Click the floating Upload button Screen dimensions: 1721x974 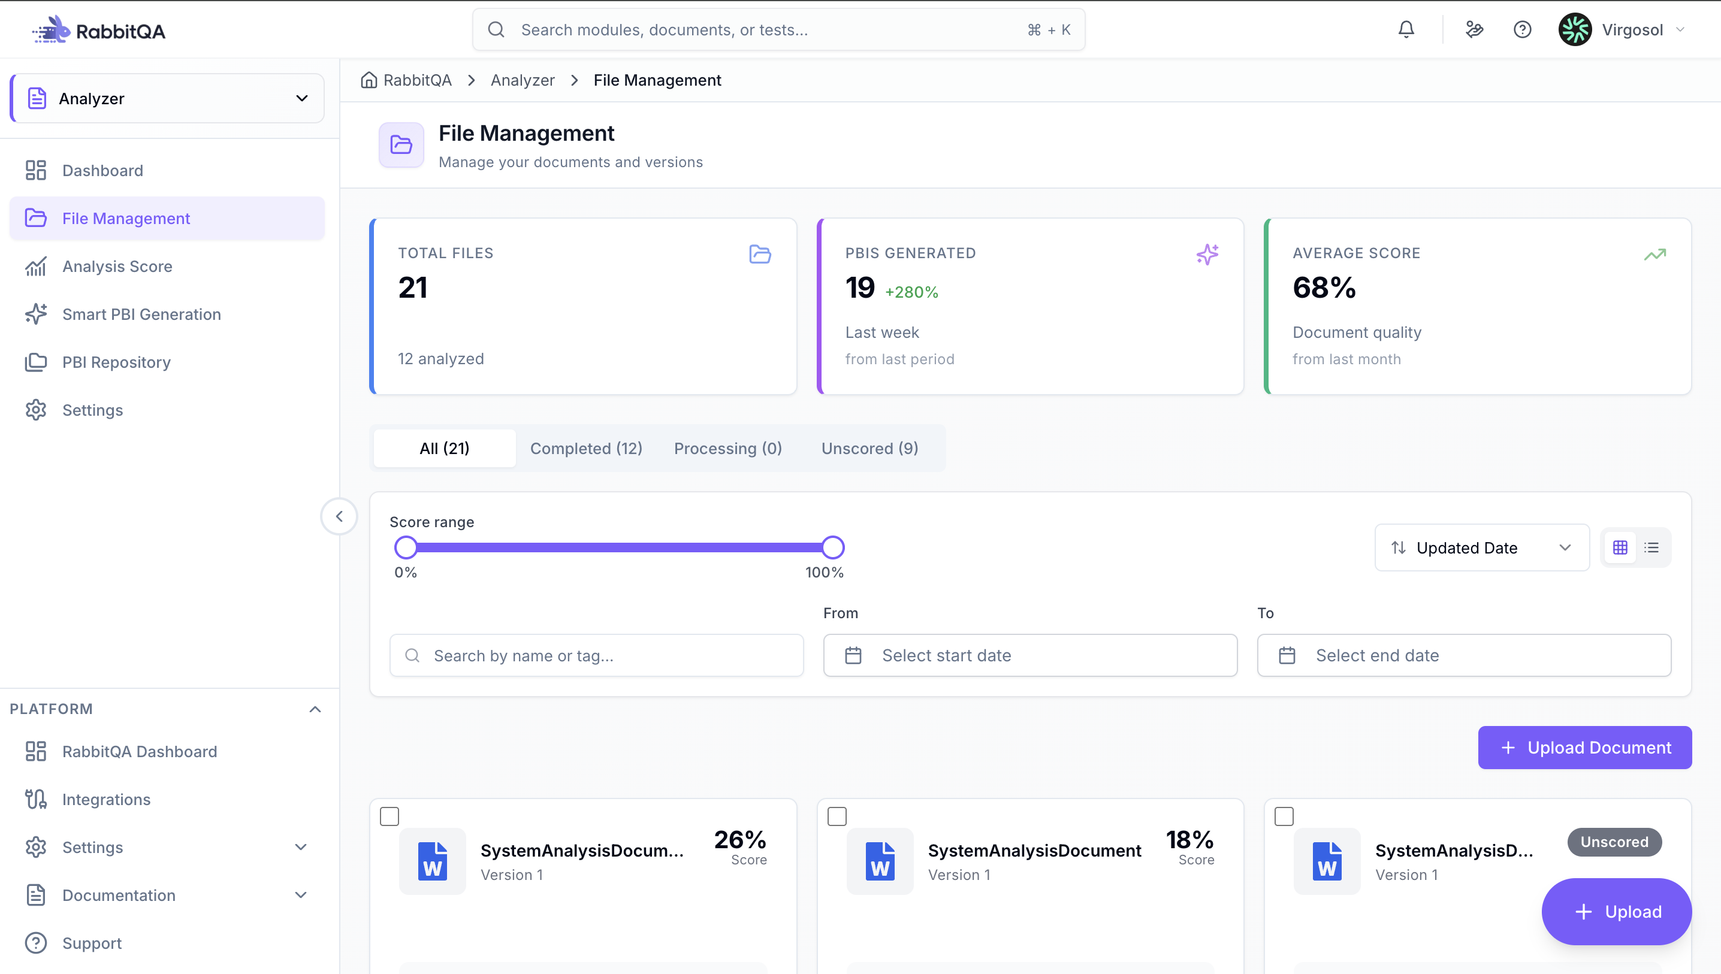tap(1617, 912)
